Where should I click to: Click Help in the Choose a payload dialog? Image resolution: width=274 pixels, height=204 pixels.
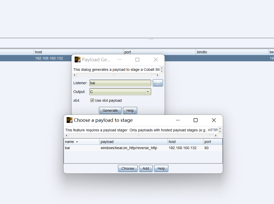click(x=161, y=168)
